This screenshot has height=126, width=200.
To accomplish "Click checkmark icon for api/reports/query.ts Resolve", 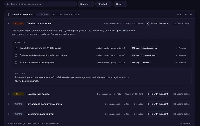I will pos(176,62).
